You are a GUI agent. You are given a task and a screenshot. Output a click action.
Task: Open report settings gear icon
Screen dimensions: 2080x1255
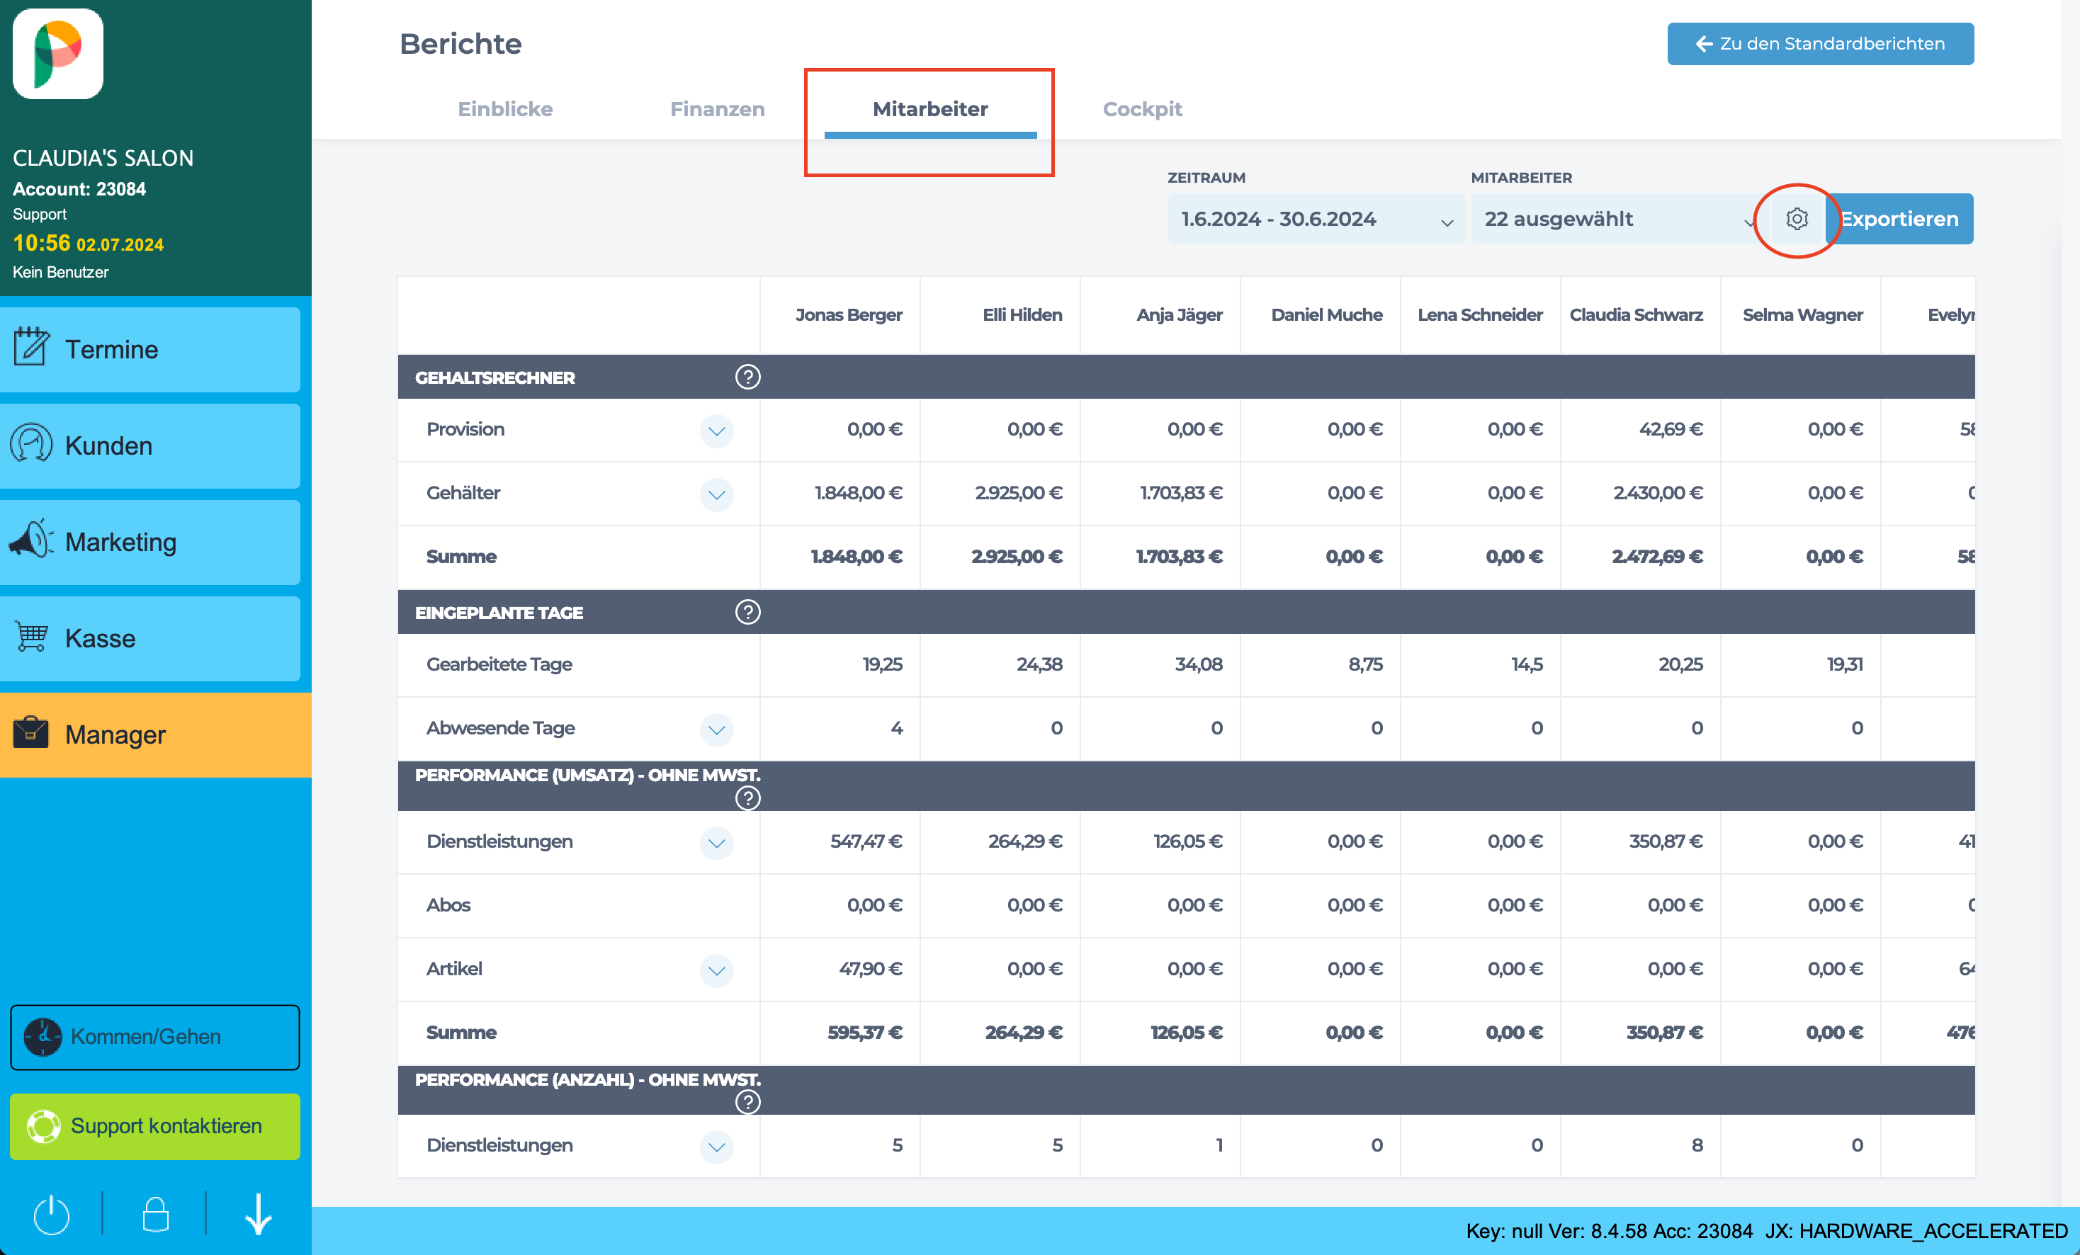point(1797,220)
